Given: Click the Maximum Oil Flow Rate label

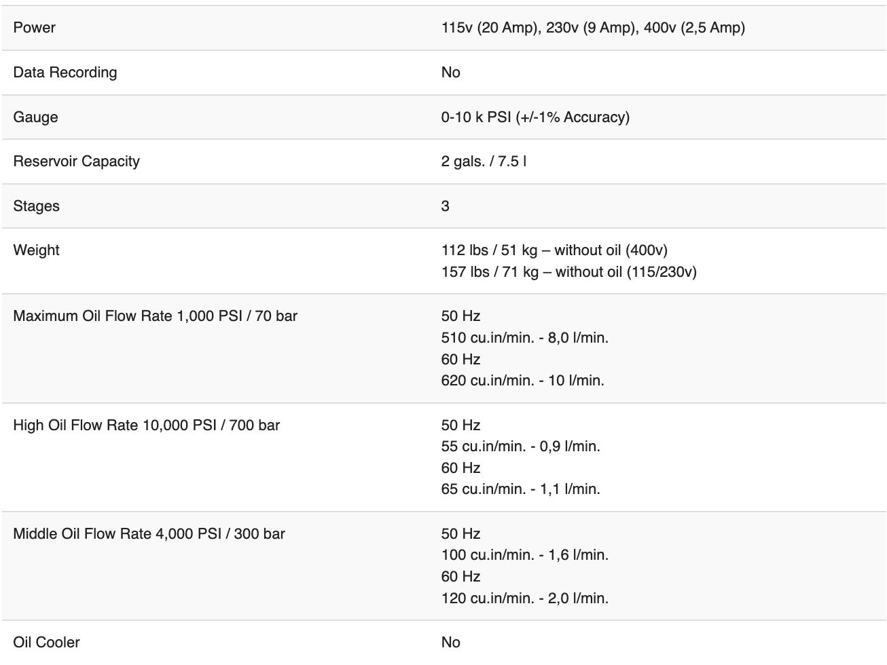Looking at the screenshot, I should click(155, 316).
